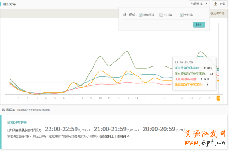Select hour 10 on the x-axis
Image resolution: width=229 pixels, height=151 pixels.
pyautogui.click(x=100, y=98)
